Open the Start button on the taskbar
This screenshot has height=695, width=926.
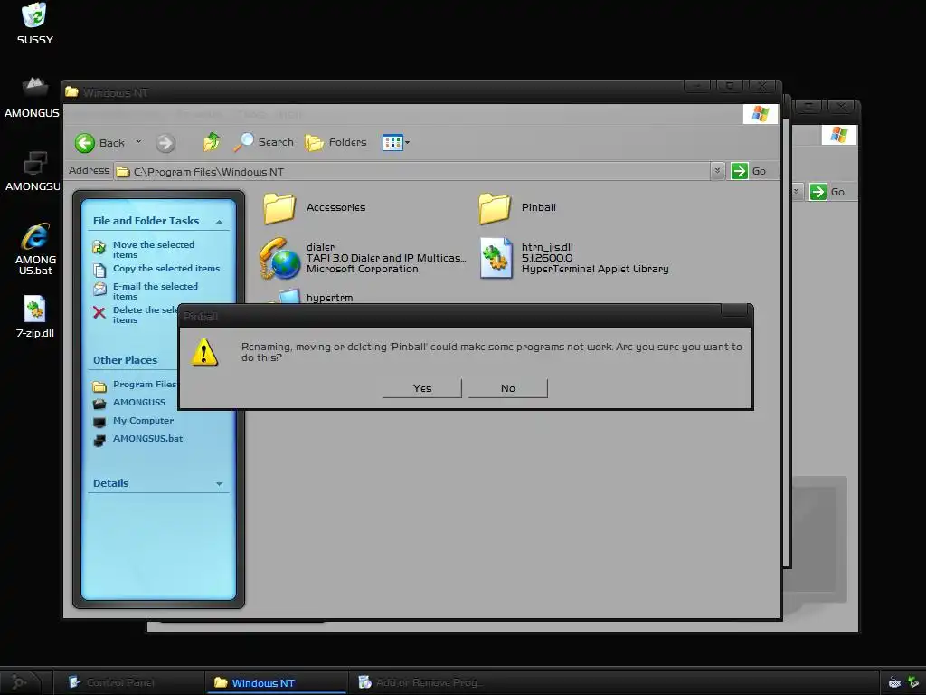(x=20, y=682)
